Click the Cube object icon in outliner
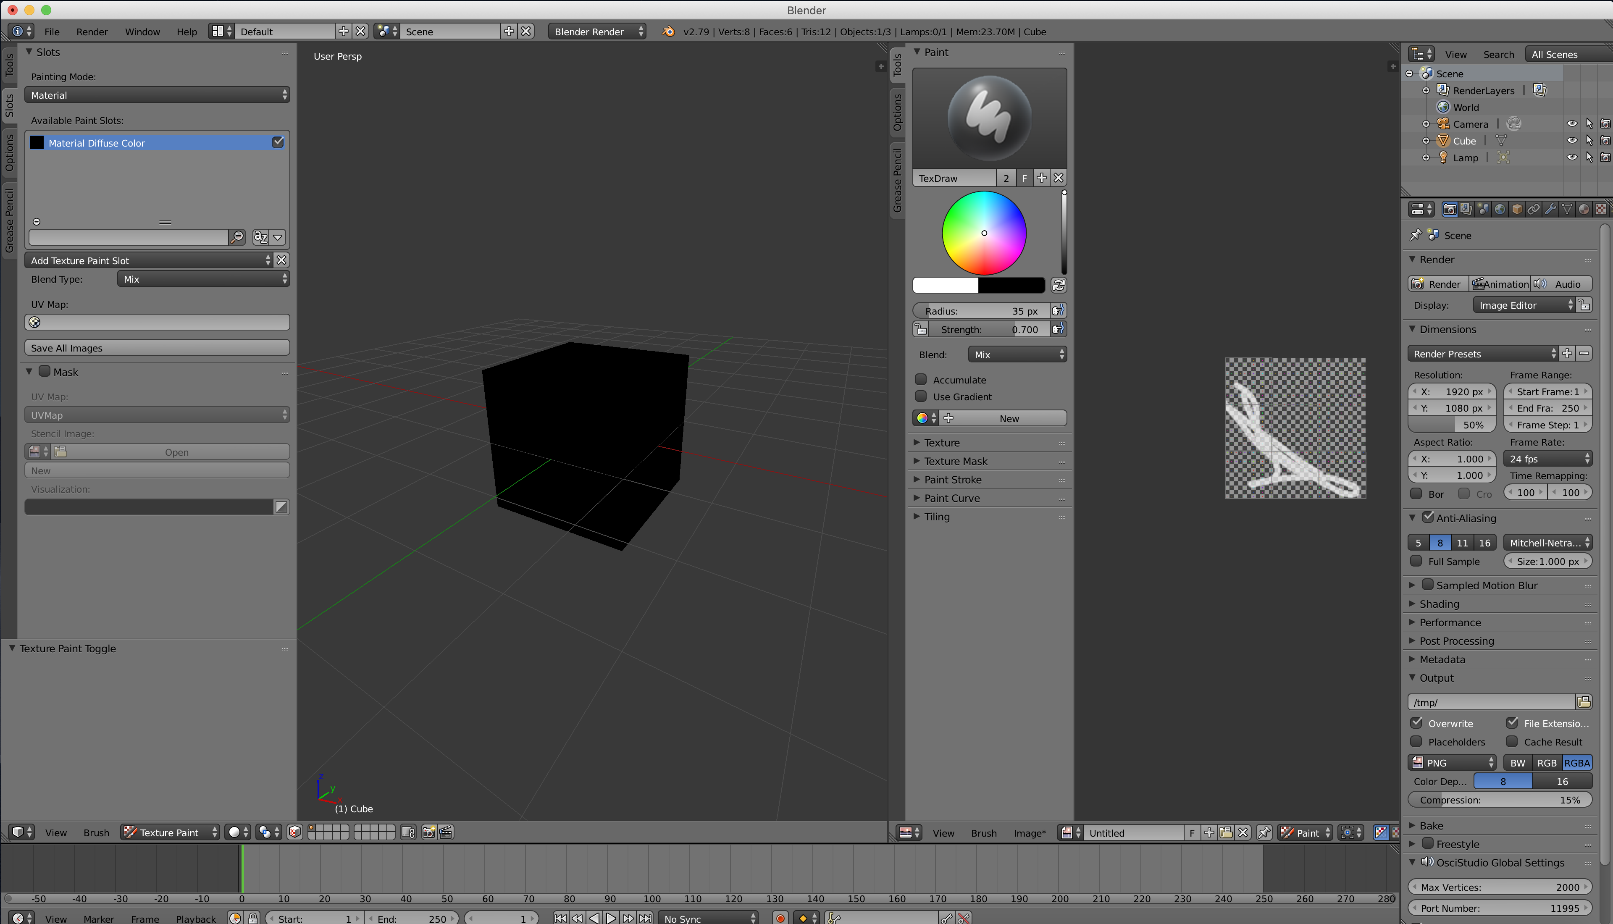Viewport: 1613px width, 924px height. click(1443, 141)
